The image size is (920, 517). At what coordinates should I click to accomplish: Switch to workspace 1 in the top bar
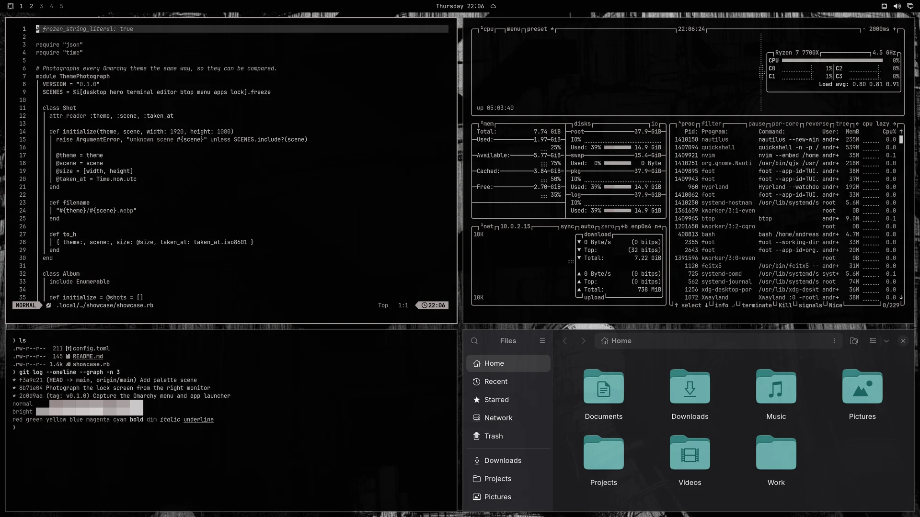[x=21, y=6]
